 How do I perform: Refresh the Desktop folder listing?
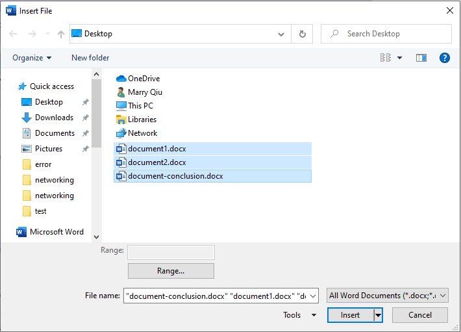[302, 34]
